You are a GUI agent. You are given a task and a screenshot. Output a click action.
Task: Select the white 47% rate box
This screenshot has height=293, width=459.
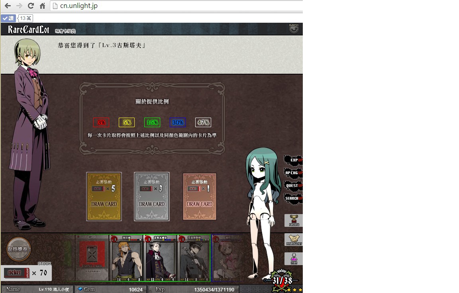tap(203, 122)
